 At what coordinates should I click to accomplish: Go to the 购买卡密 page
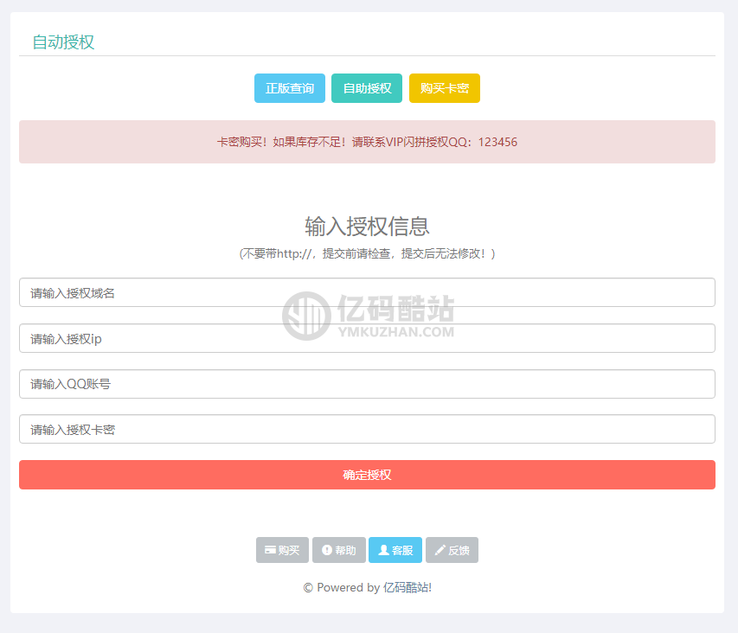click(444, 88)
